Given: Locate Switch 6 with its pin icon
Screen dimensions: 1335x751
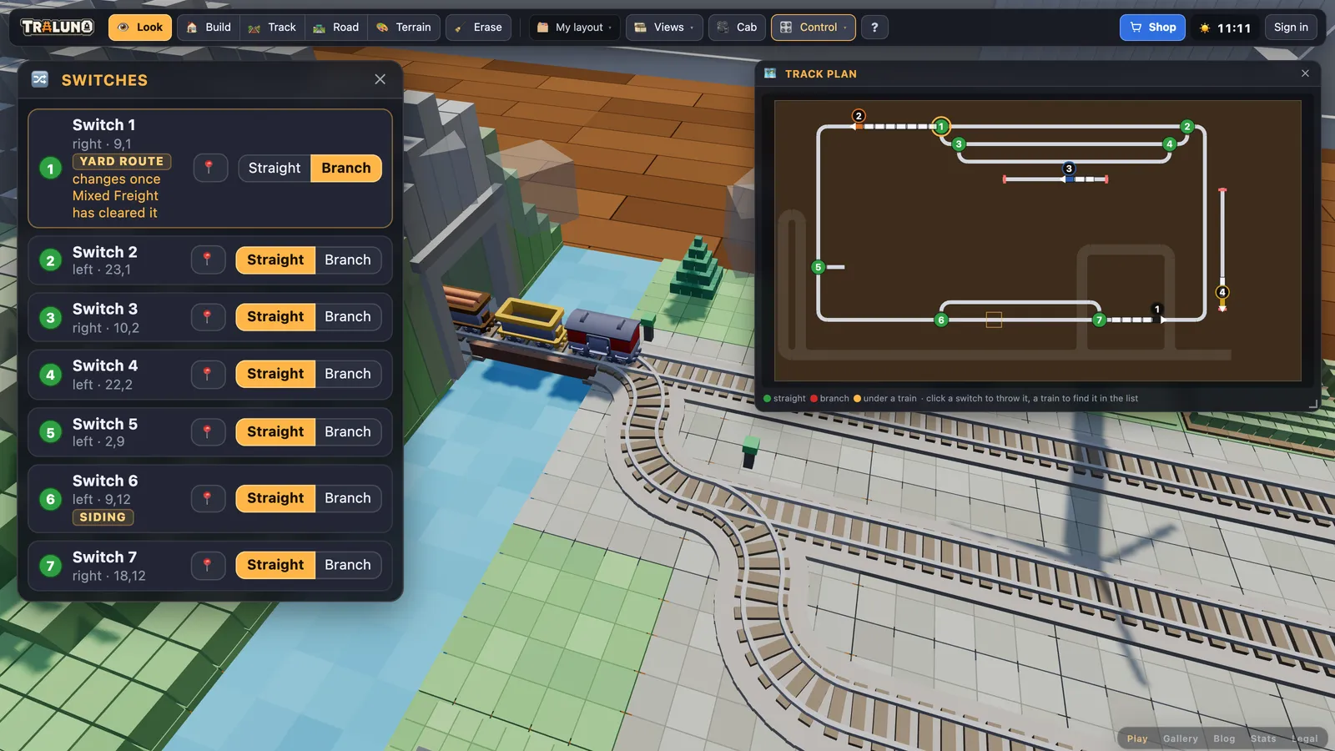Looking at the screenshot, I should point(208,498).
